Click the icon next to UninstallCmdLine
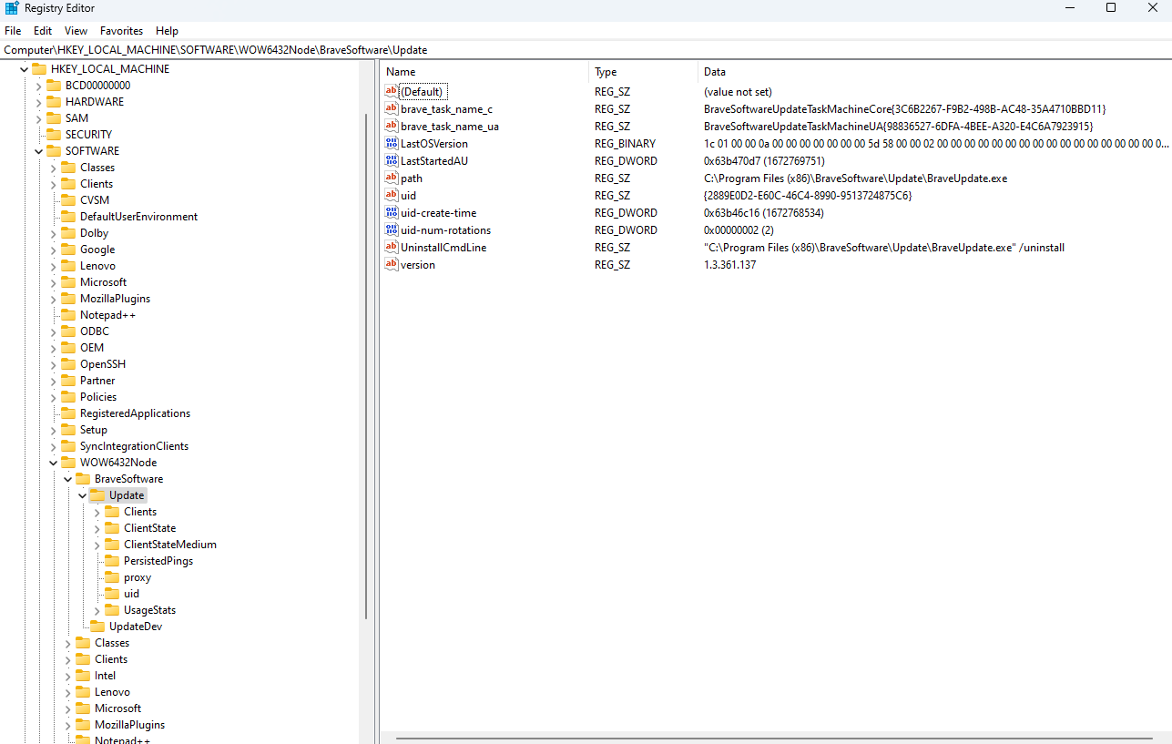1172x744 pixels. click(392, 247)
